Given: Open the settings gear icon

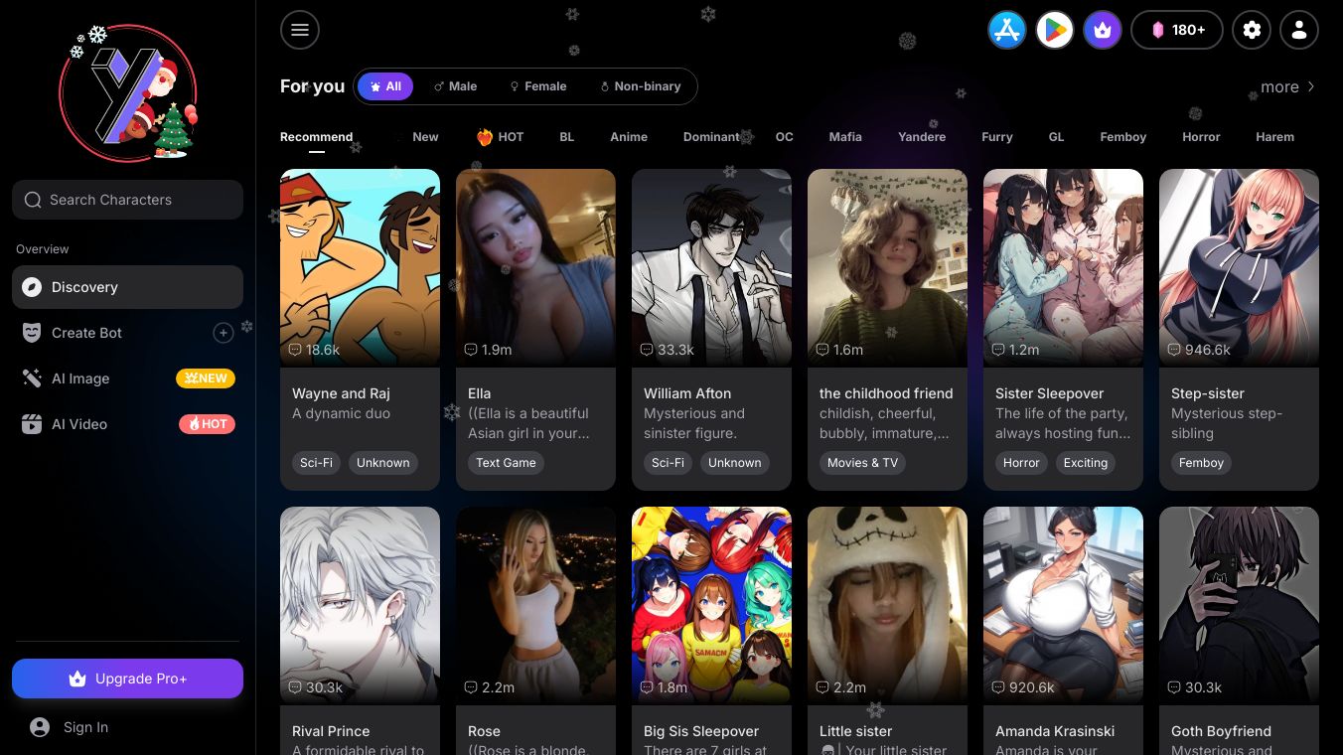Looking at the screenshot, I should click(1252, 30).
